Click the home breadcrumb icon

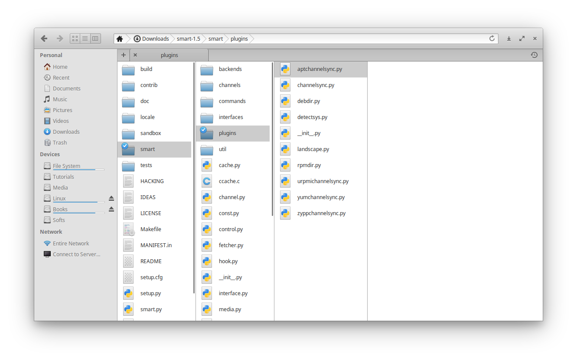(120, 39)
